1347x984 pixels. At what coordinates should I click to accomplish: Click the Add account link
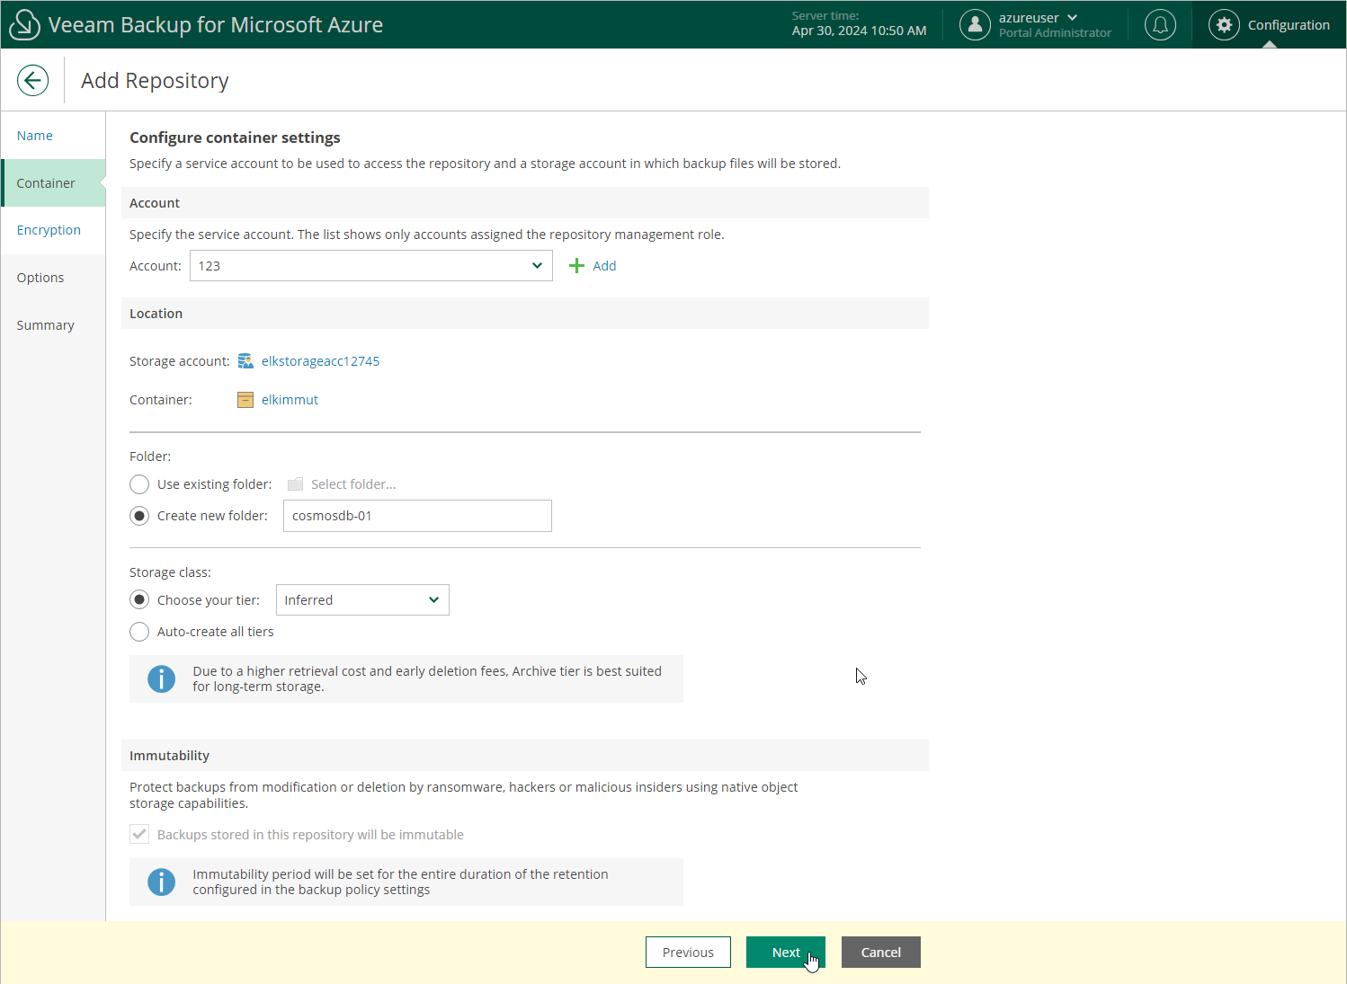[x=604, y=266]
